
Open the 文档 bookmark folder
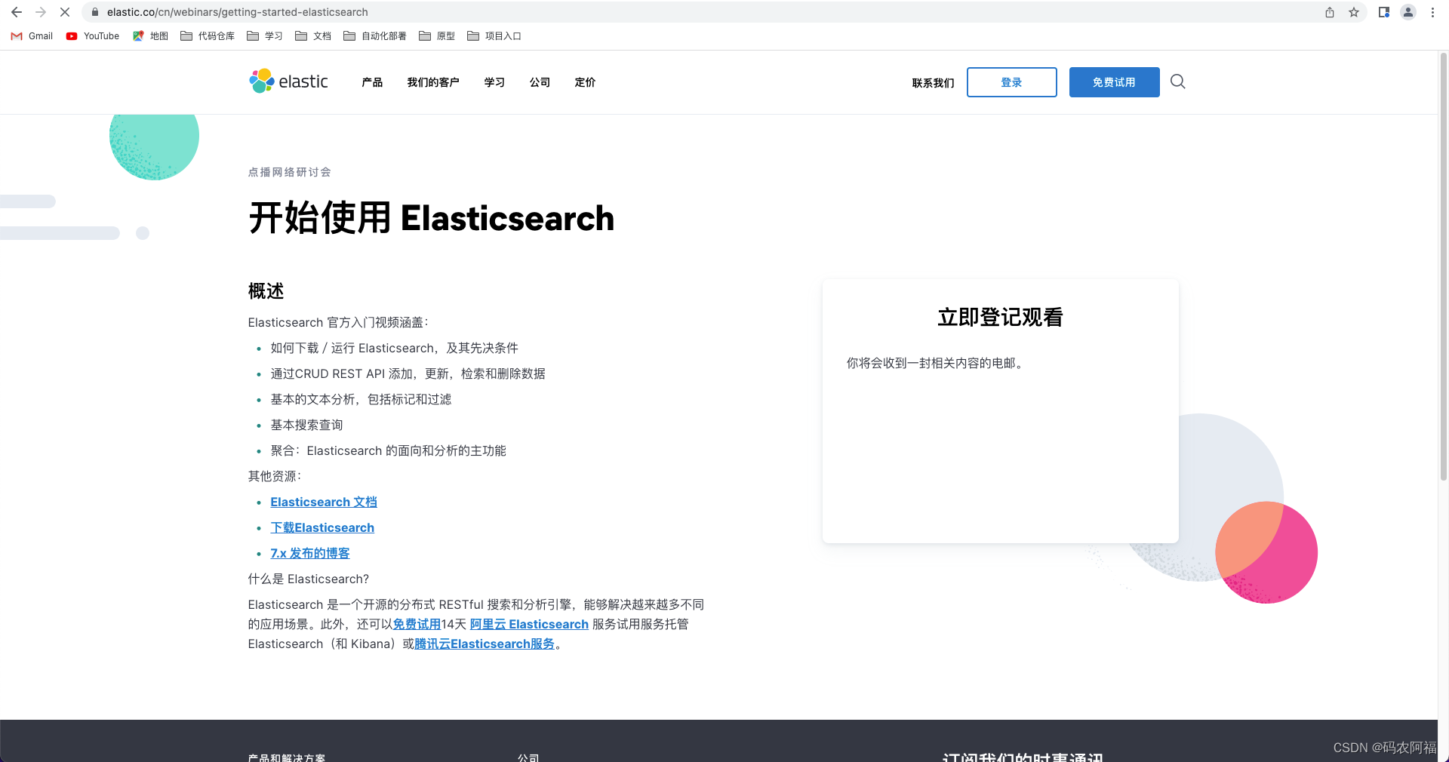[x=313, y=36]
